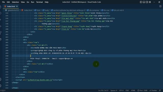Screen dimensions: 163x92
Task: Close the index.html tab
Action: (17, 6)
